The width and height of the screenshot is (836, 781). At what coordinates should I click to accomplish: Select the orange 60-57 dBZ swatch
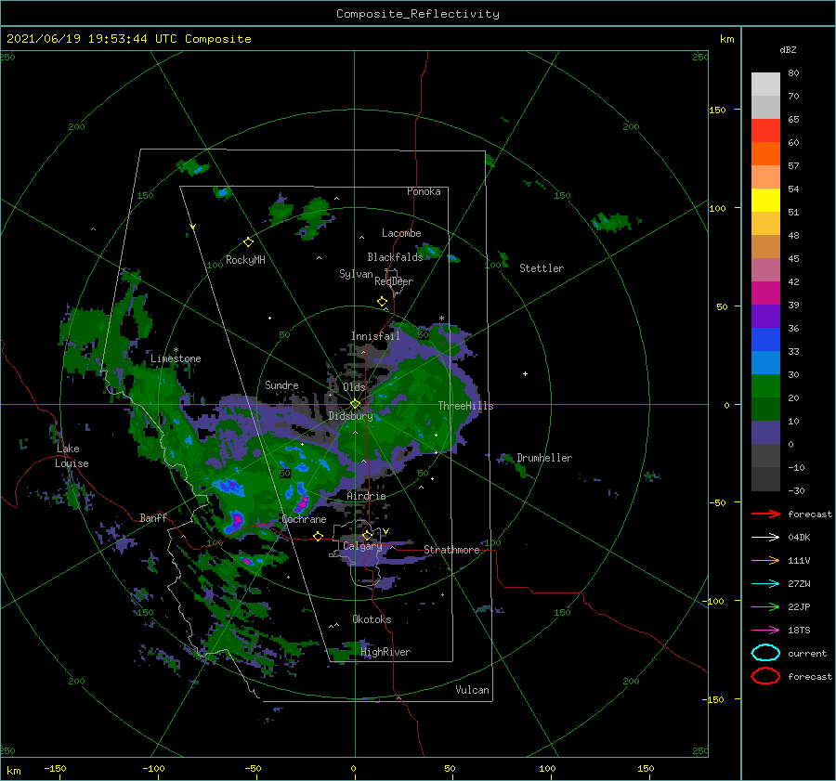(x=765, y=154)
